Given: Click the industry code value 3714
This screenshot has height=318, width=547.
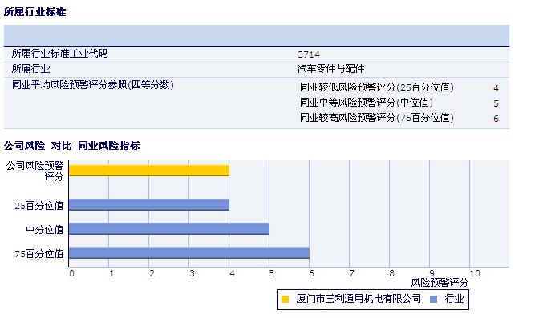Looking at the screenshot, I should (309, 54).
